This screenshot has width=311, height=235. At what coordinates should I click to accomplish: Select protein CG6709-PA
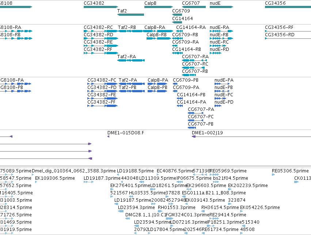point(186,87)
